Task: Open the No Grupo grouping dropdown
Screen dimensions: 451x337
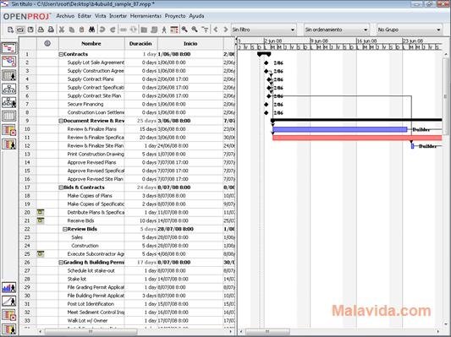Action: click(410, 30)
